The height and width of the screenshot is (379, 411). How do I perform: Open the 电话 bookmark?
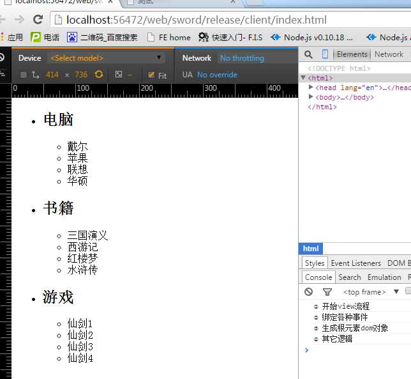click(45, 37)
